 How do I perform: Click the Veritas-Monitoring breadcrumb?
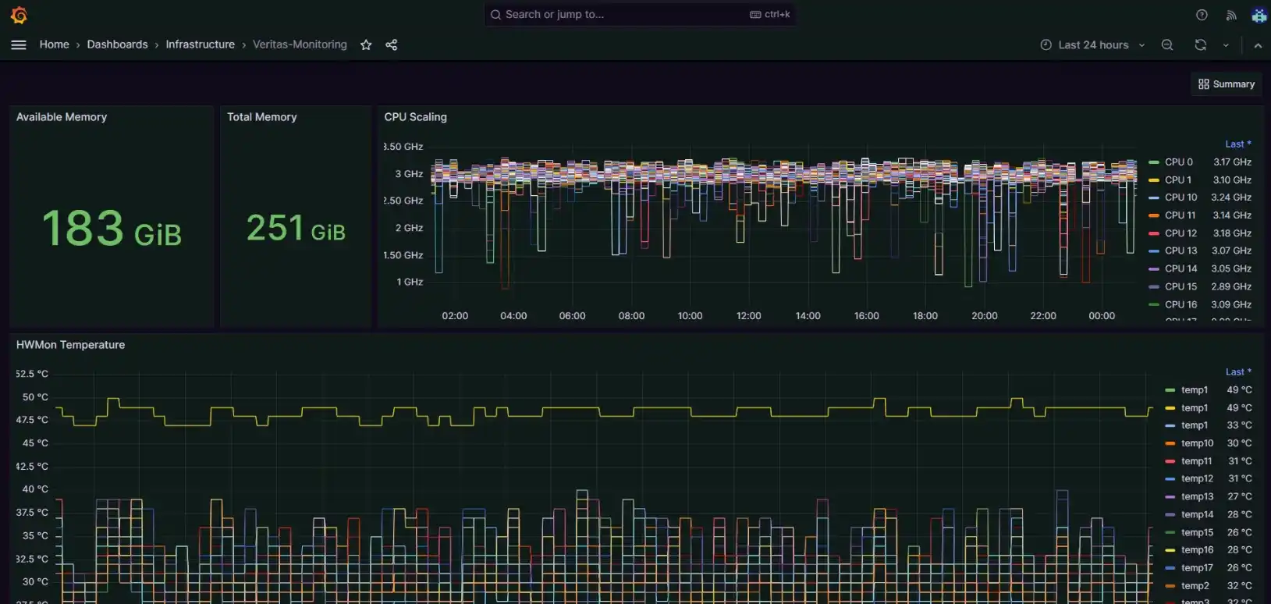click(300, 44)
